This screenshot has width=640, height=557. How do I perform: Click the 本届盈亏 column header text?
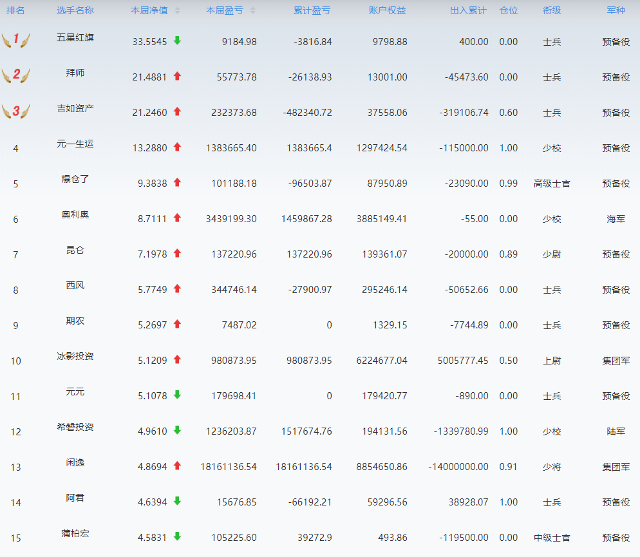[x=225, y=10]
